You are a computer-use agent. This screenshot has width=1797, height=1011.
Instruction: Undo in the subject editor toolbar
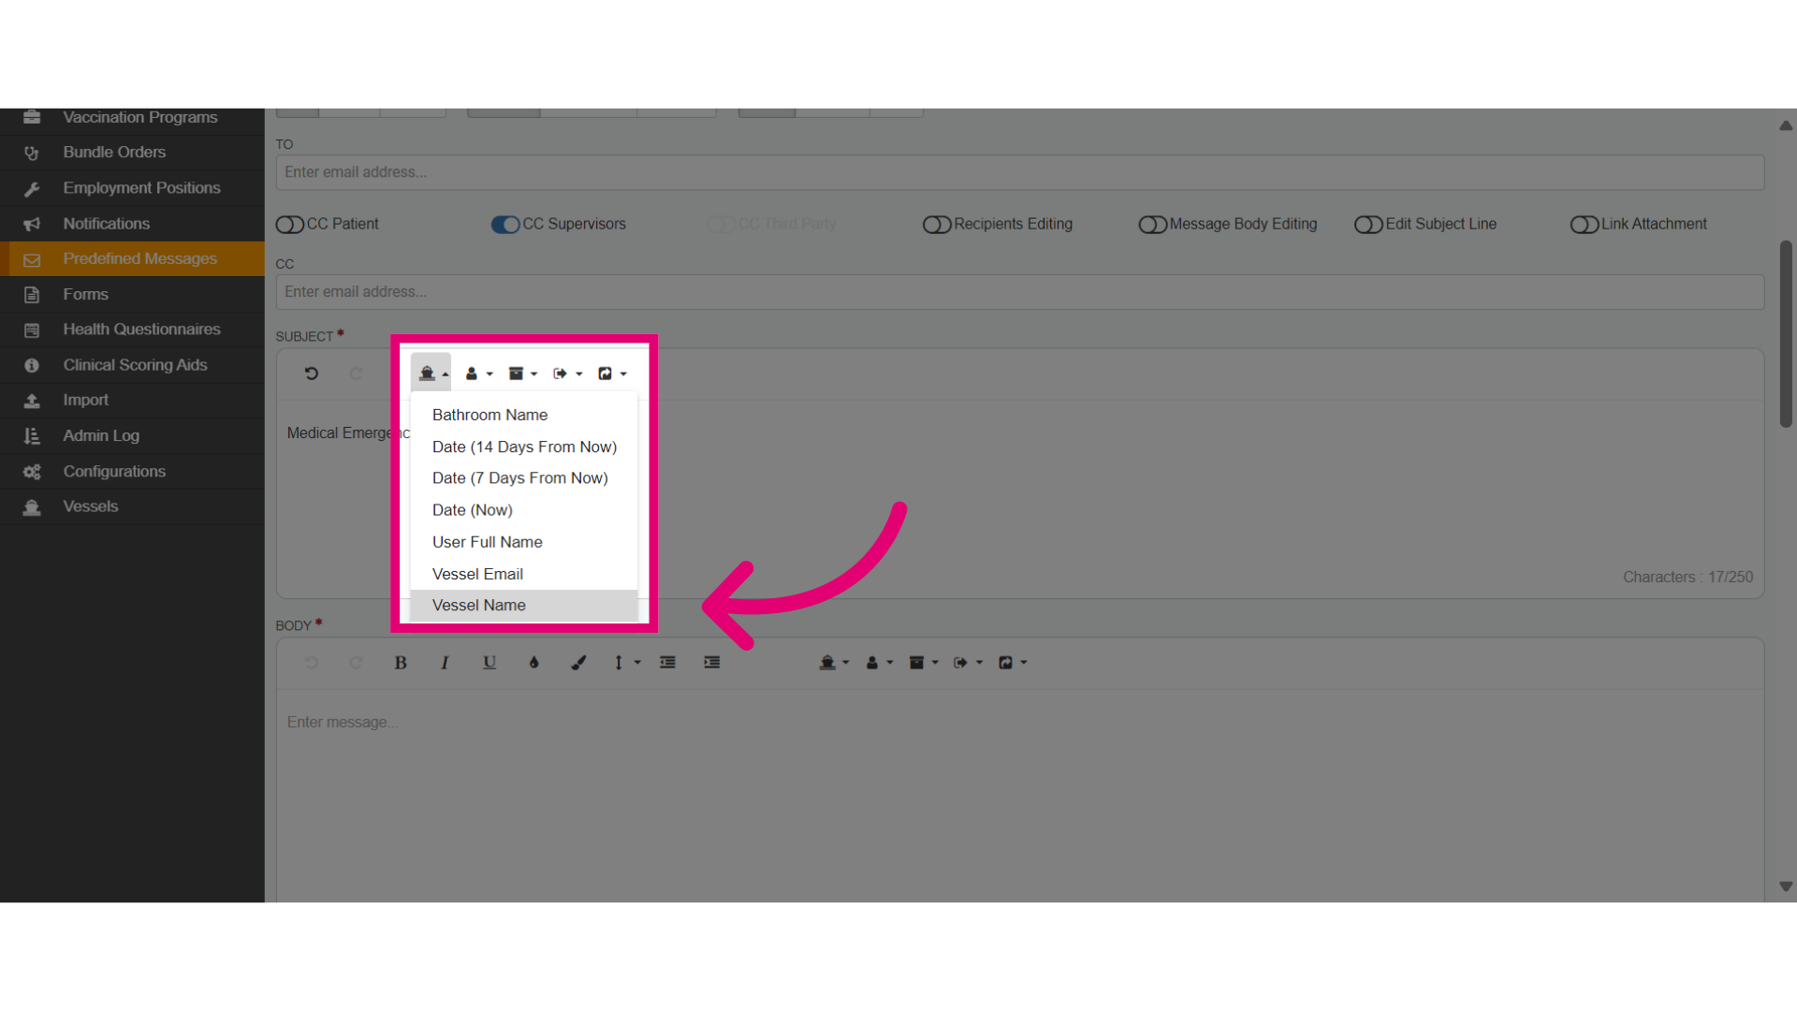pyautogui.click(x=312, y=374)
